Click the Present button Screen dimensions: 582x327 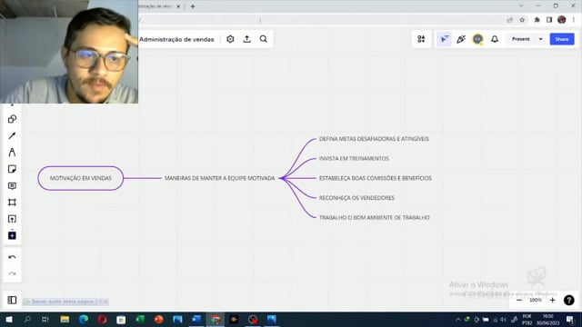click(521, 39)
